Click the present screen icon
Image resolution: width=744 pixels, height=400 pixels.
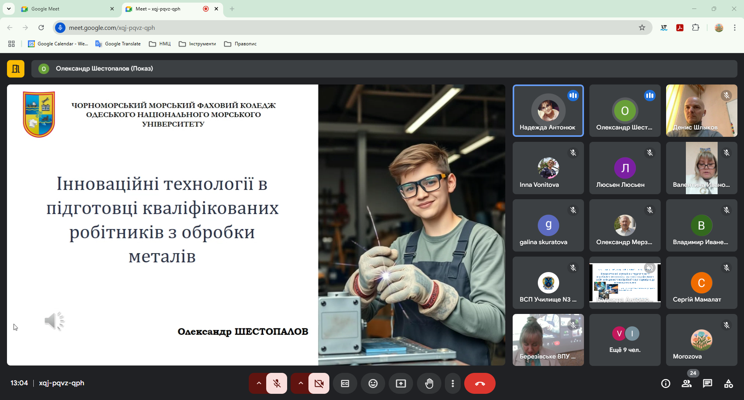pyautogui.click(x=401, y=383)
